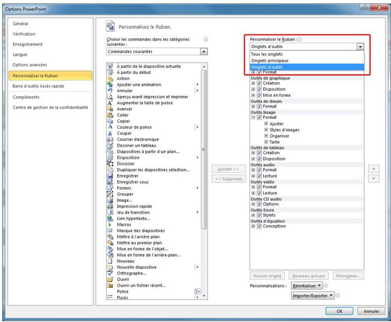Click the Nouveau groupe button

tap(308, 276)
